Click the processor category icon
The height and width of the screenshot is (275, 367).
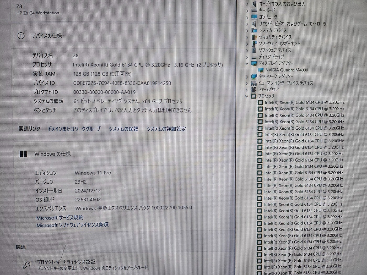(253, 96)
